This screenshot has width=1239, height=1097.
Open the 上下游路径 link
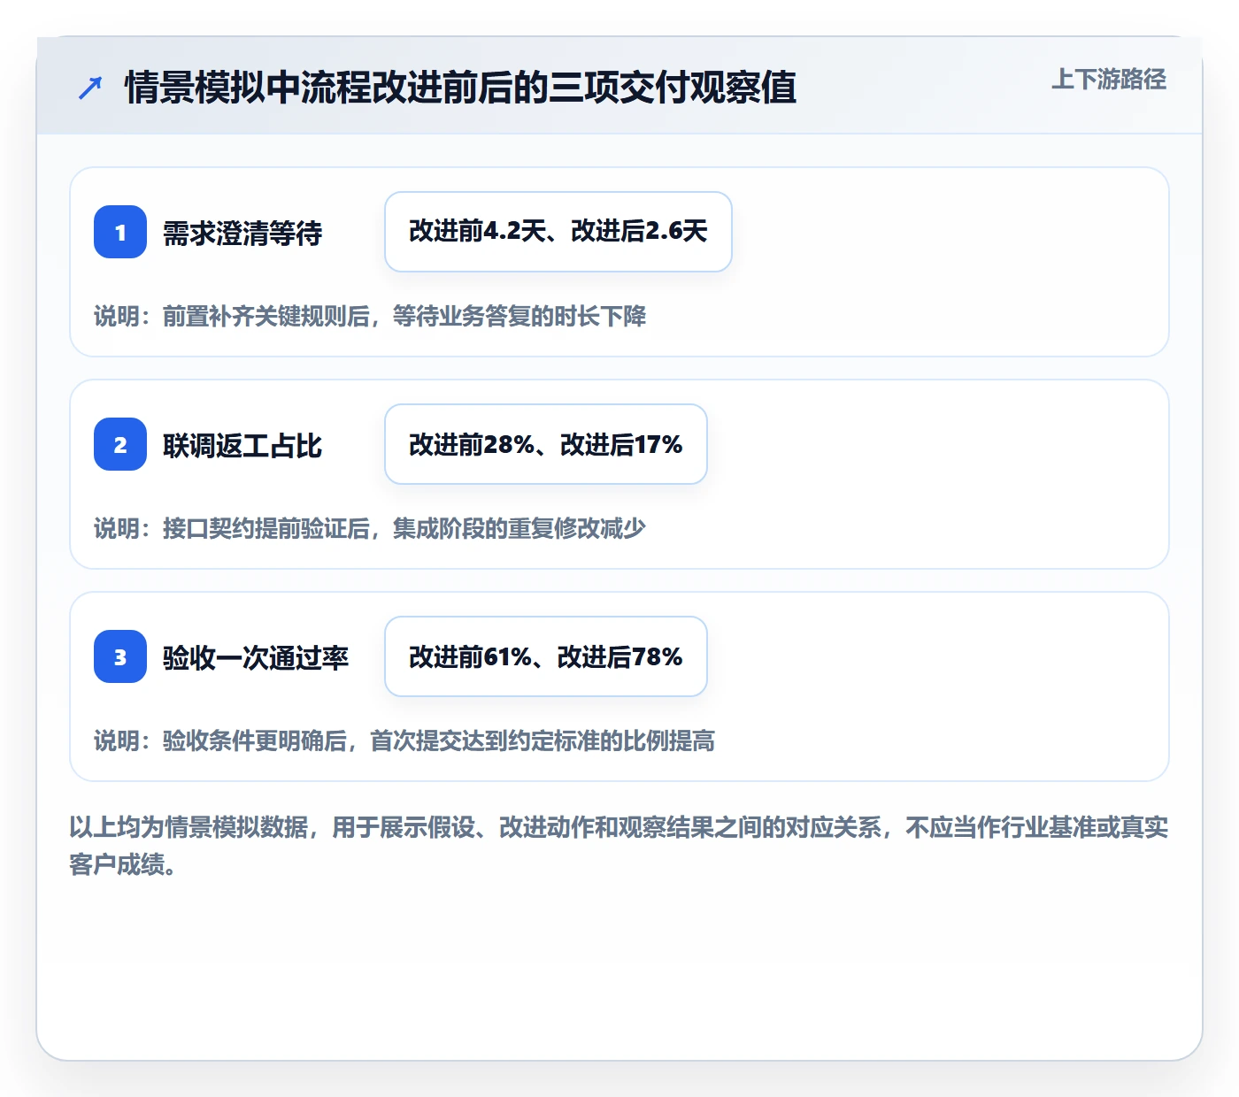pos(1109,80)
